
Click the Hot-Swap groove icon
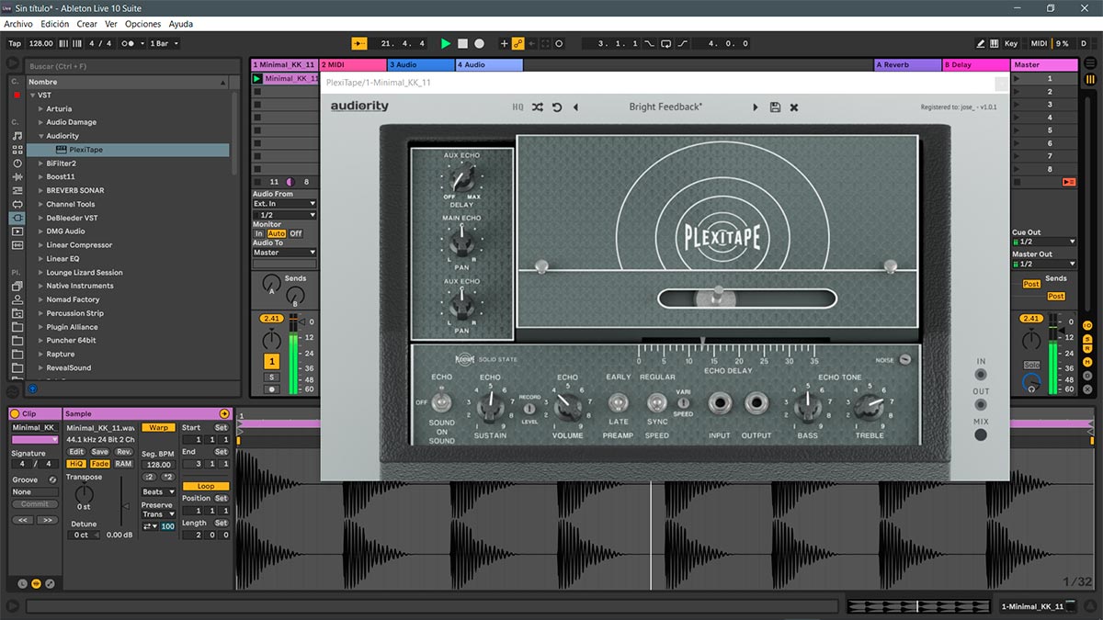click(52, 479)
